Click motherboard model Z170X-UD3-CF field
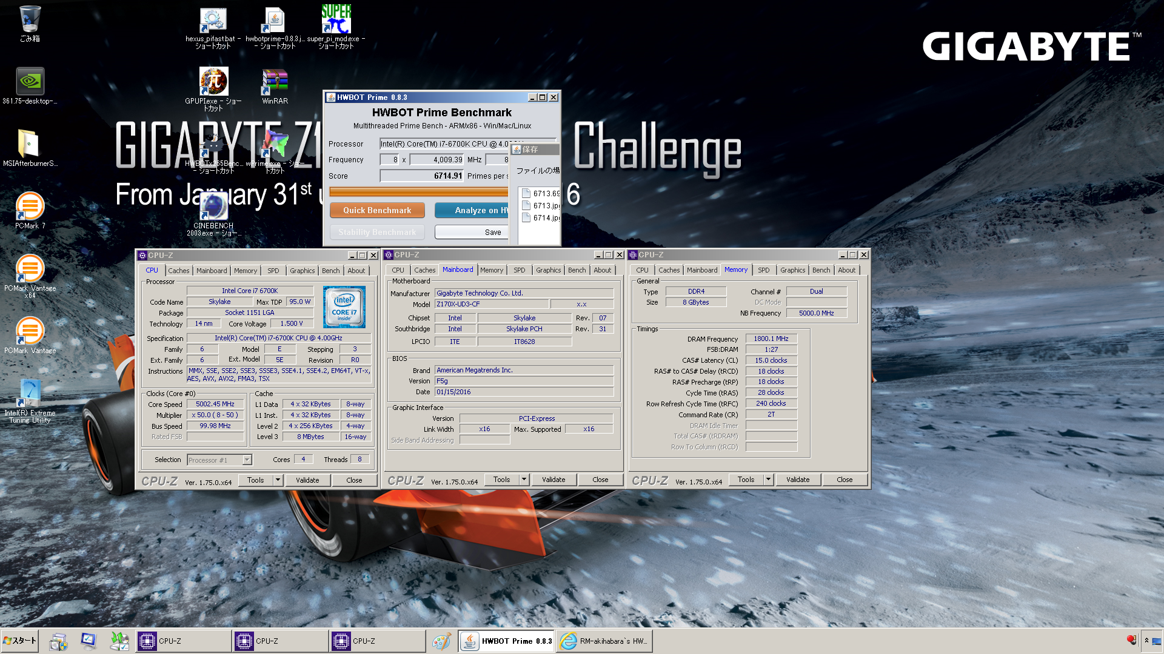This screenshot has width=1164, height=654. [492, 304]
